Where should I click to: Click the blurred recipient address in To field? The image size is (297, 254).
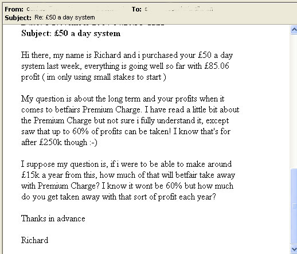click(179, 9)
